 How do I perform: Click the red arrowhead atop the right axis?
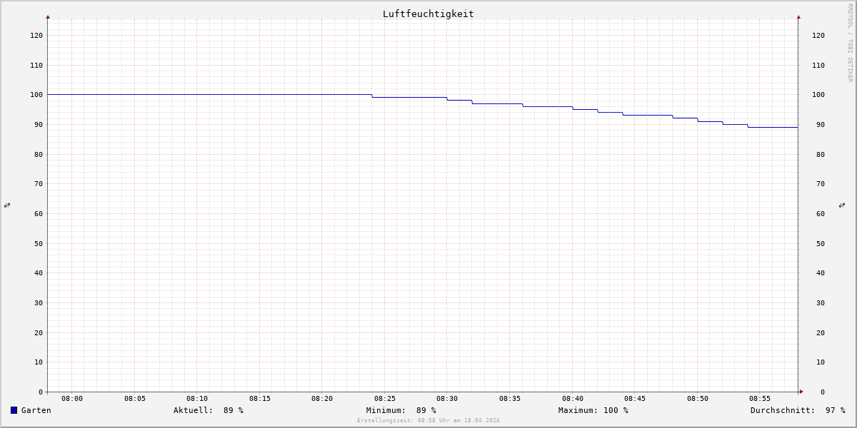click(x=798, y=16)
